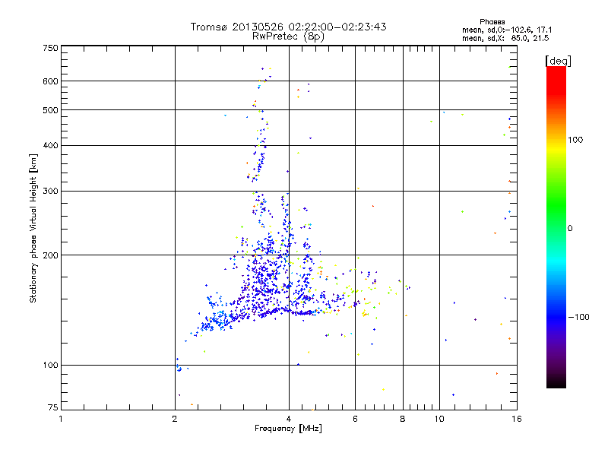
Task: Click the 'mean, sd,X: 85.0, 21.5' statistic
Action: (505, 38)
